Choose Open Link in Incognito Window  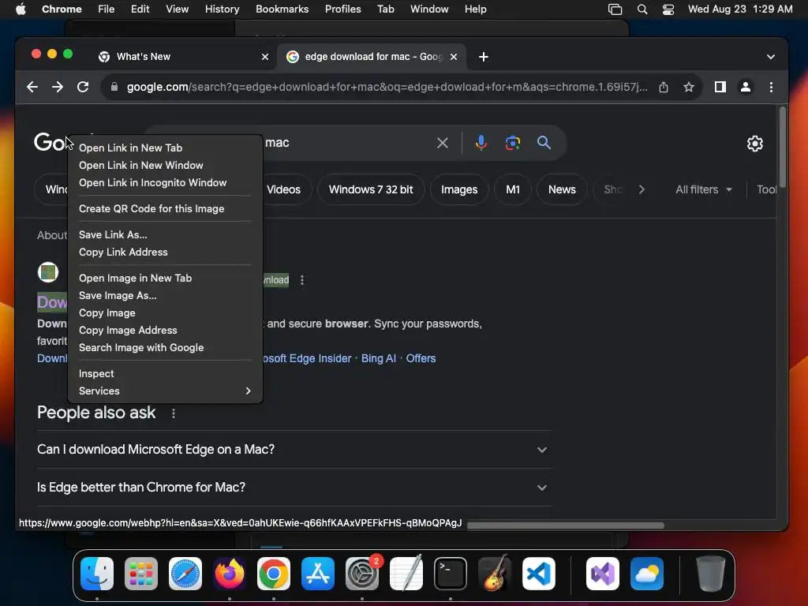click(x=165, y=183)
